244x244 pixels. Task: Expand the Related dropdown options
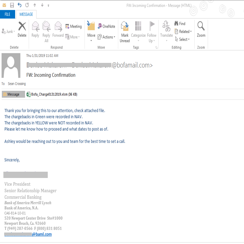tap(183, 32)
